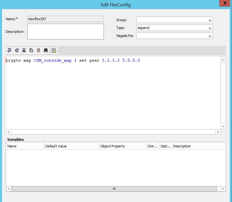Open the Group dropdown

pos(175,20)
